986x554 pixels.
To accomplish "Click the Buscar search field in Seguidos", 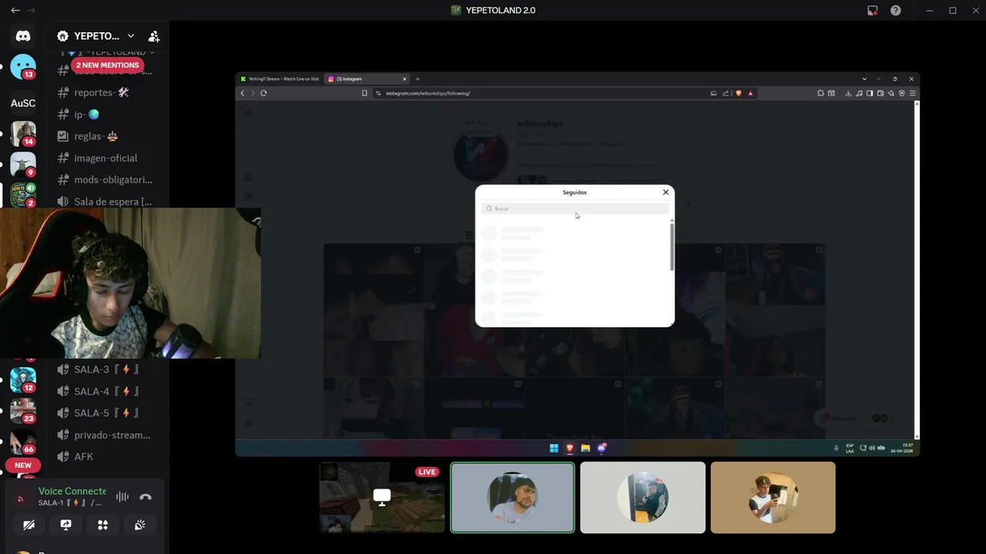I will click(575, 209).
